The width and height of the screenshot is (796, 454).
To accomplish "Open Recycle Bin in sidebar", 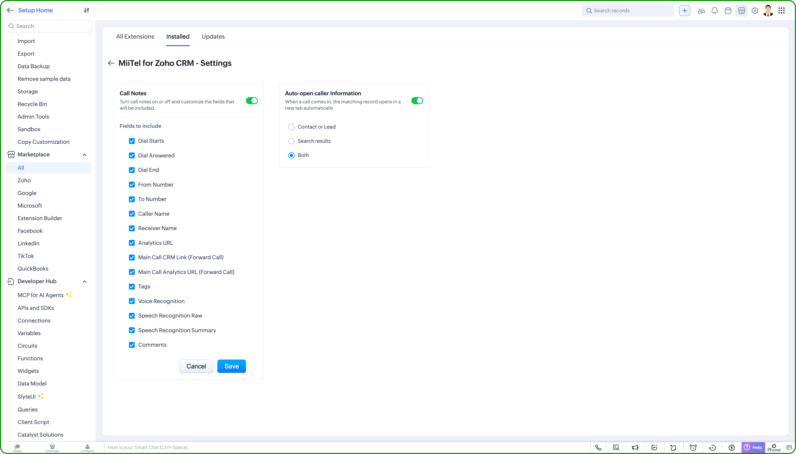I will (33, 104).
